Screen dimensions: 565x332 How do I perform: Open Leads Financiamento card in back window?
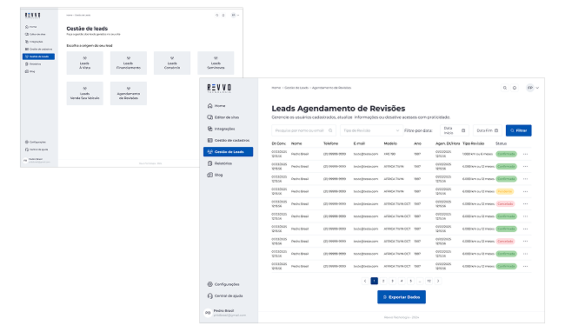[x=129, y=63]
